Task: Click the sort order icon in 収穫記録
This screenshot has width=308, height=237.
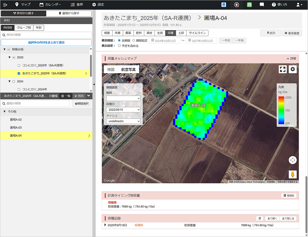Action: click(x=260, y=218)
